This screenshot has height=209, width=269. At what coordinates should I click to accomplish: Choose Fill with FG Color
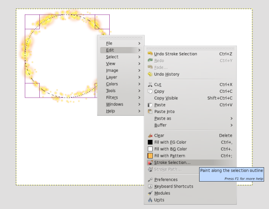click(190, 142)
